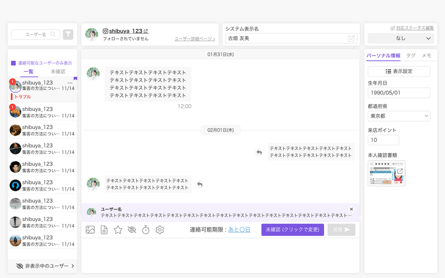Open the 本人確認書類 ID thumbnail
445x278 pixels.
click(x=387, y=173)
